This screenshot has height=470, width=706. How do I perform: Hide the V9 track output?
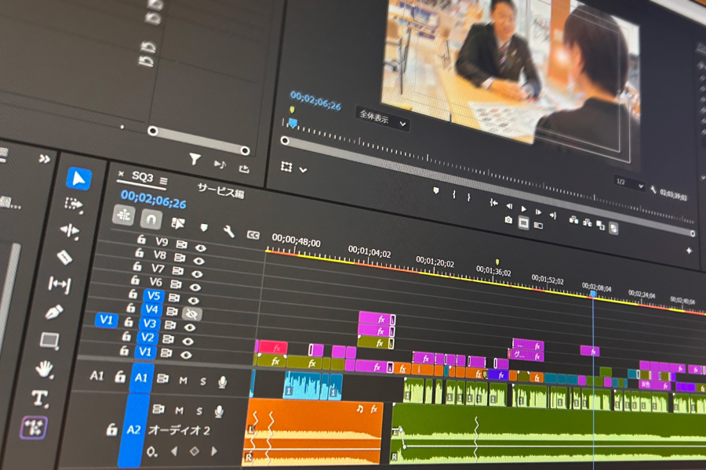(x=200, y=248)
